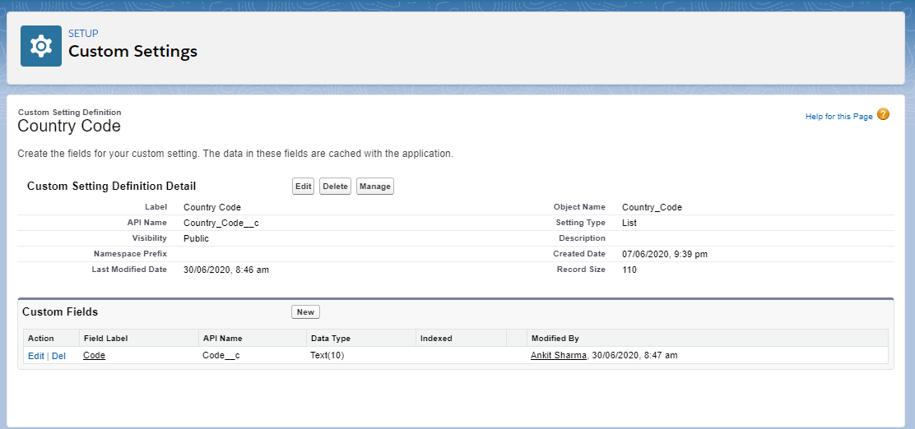This screenshot has height=429, width=915.
Task: Edit the Code custom field row
Action: [36, 356]
